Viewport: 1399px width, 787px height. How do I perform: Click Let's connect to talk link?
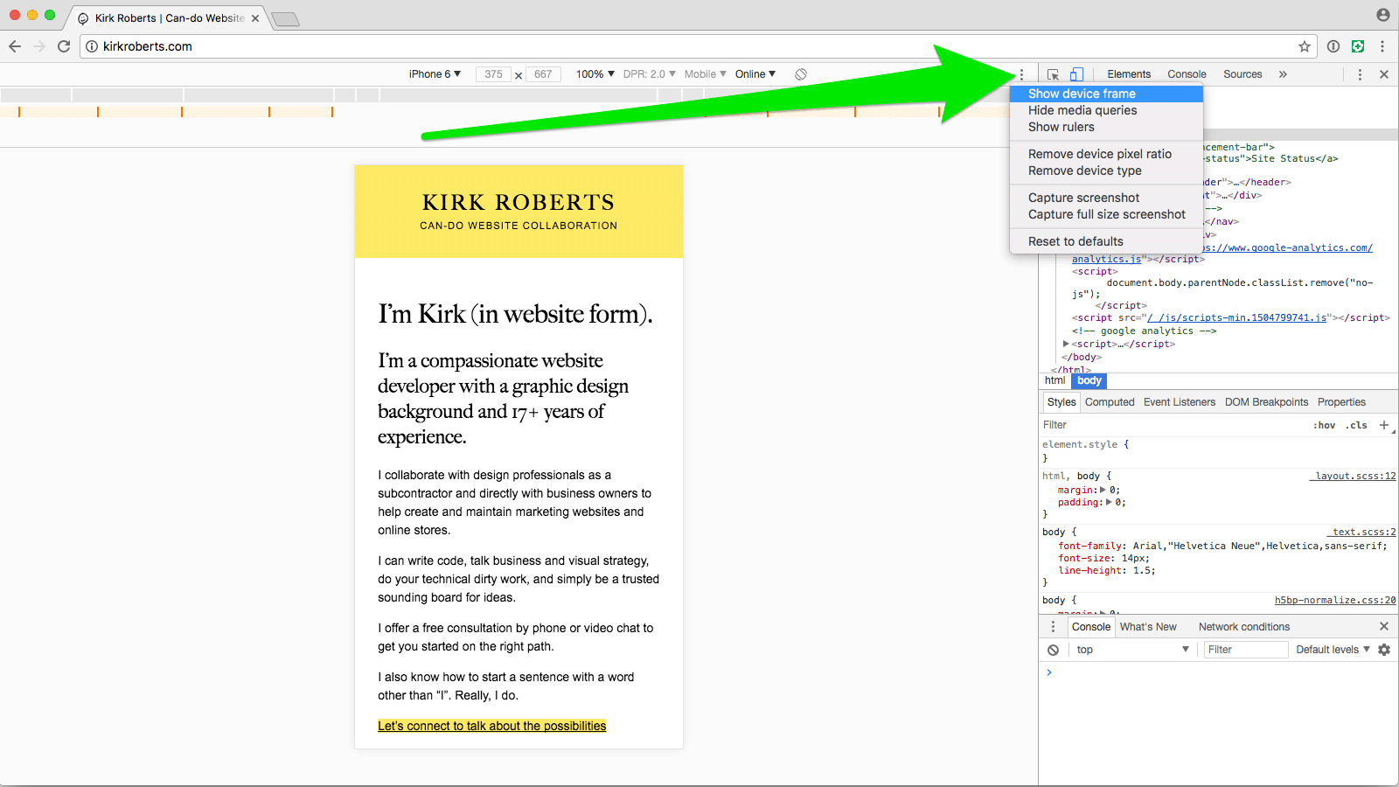(x=491, y=726)
